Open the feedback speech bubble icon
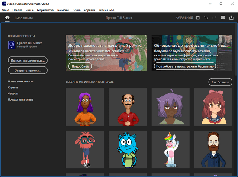Image resolution: width=238 pixels, height=177 pixels. point(223,17)
